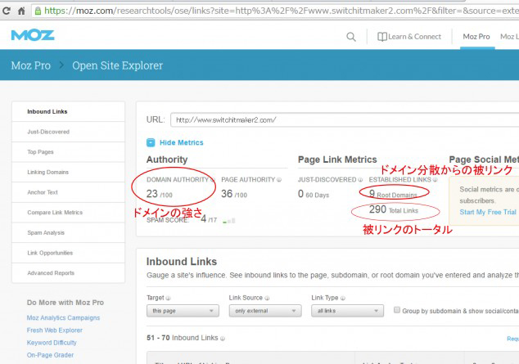
Task: Click the spam score bar indicator
Action: coord(229,221)
